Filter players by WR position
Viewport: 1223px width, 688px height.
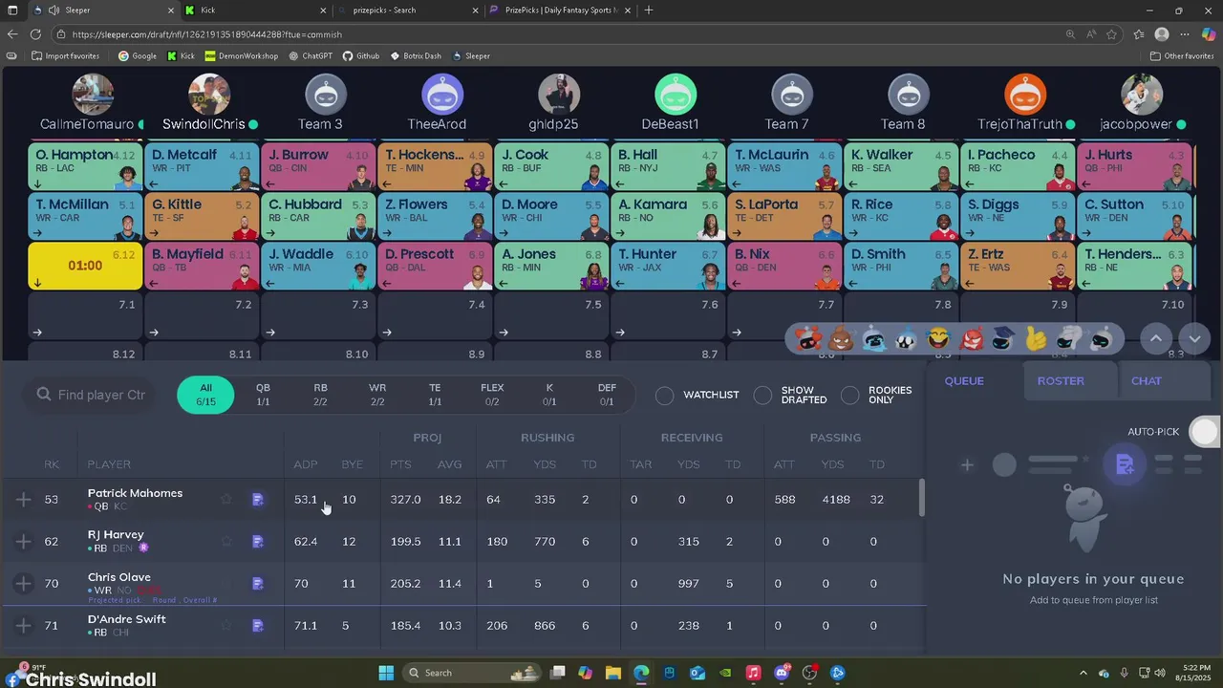[377, 395]
